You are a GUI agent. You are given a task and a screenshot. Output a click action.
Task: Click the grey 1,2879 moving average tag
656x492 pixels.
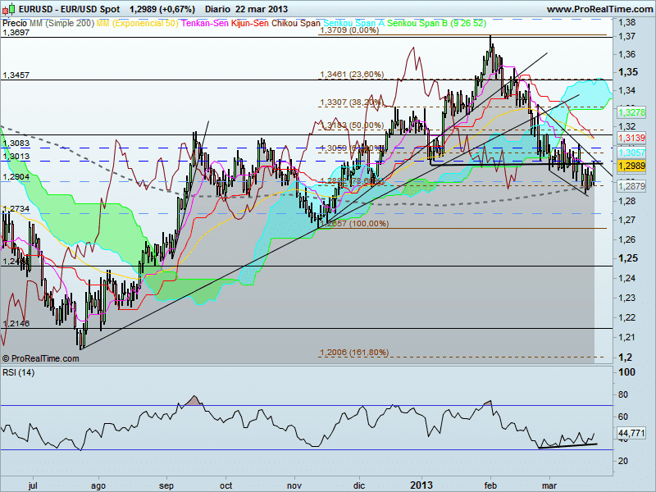click(x=631, y=186)
